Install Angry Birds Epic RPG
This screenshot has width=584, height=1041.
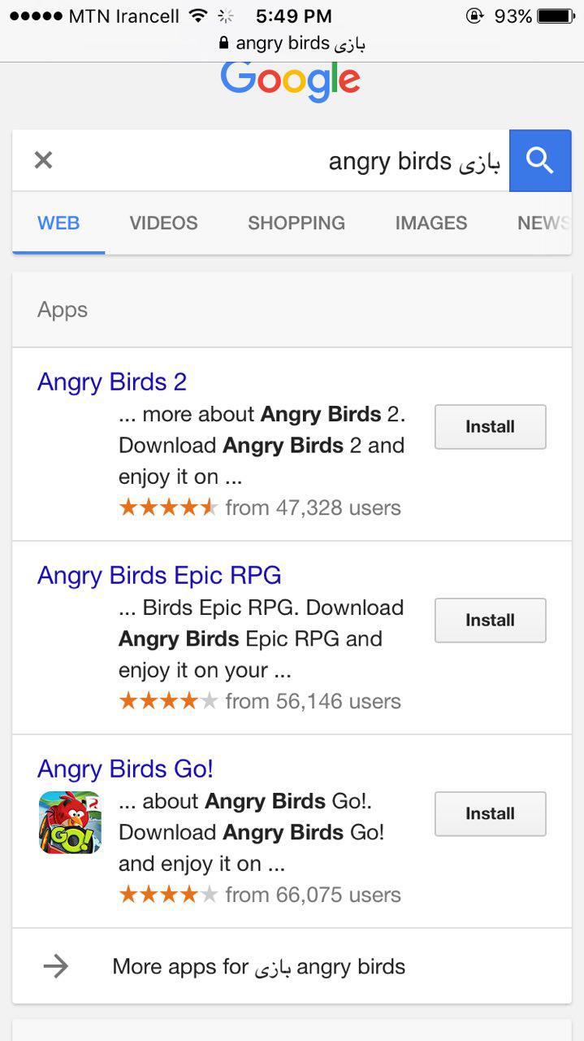click(490, 620)
